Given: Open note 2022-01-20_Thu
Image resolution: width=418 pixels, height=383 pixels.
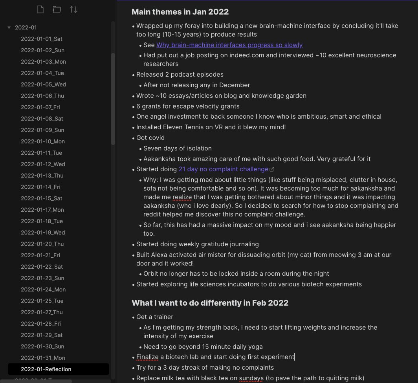Looking at the screenshot, I should pos(42,244).
